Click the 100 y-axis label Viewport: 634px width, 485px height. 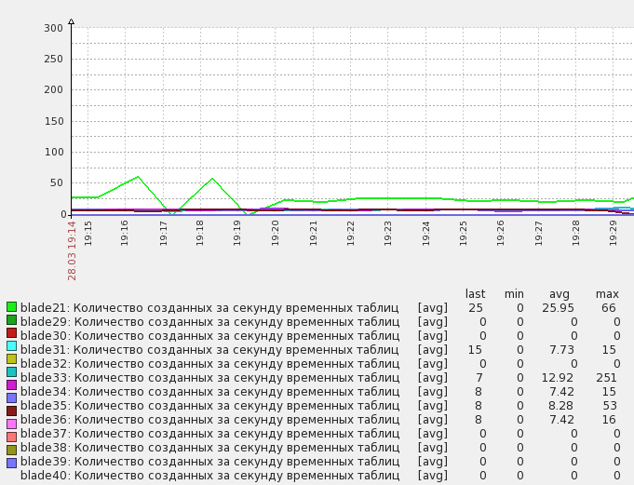point(54,153)
